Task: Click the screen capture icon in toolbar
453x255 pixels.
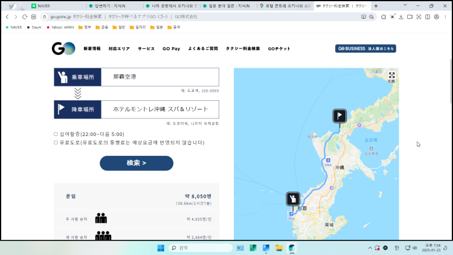Action: tap(419, 17)
